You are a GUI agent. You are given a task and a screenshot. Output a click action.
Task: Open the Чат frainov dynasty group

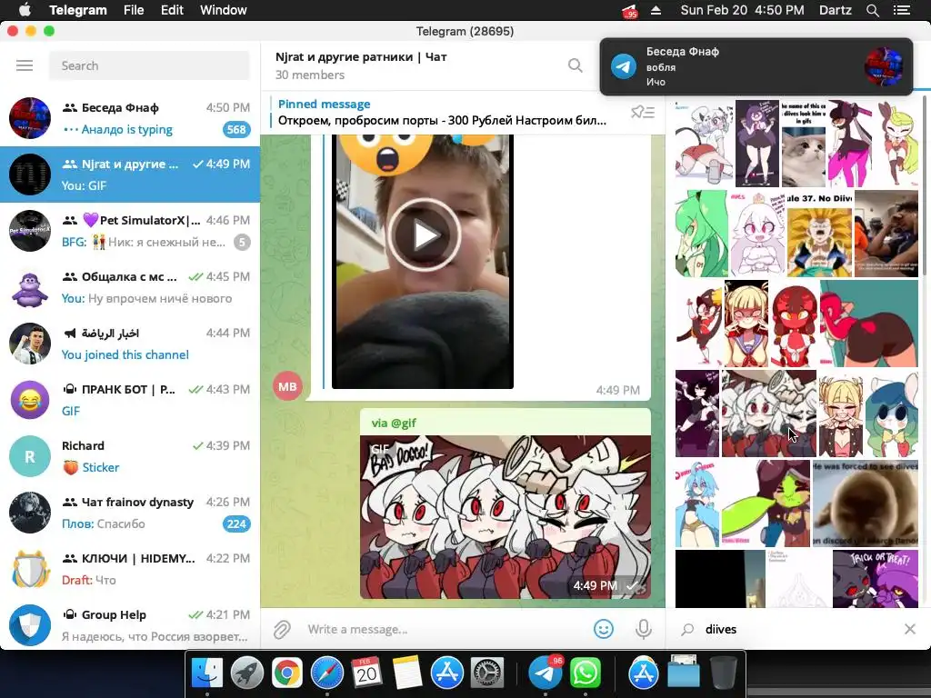pyautogui.click(x=130, y=513)
